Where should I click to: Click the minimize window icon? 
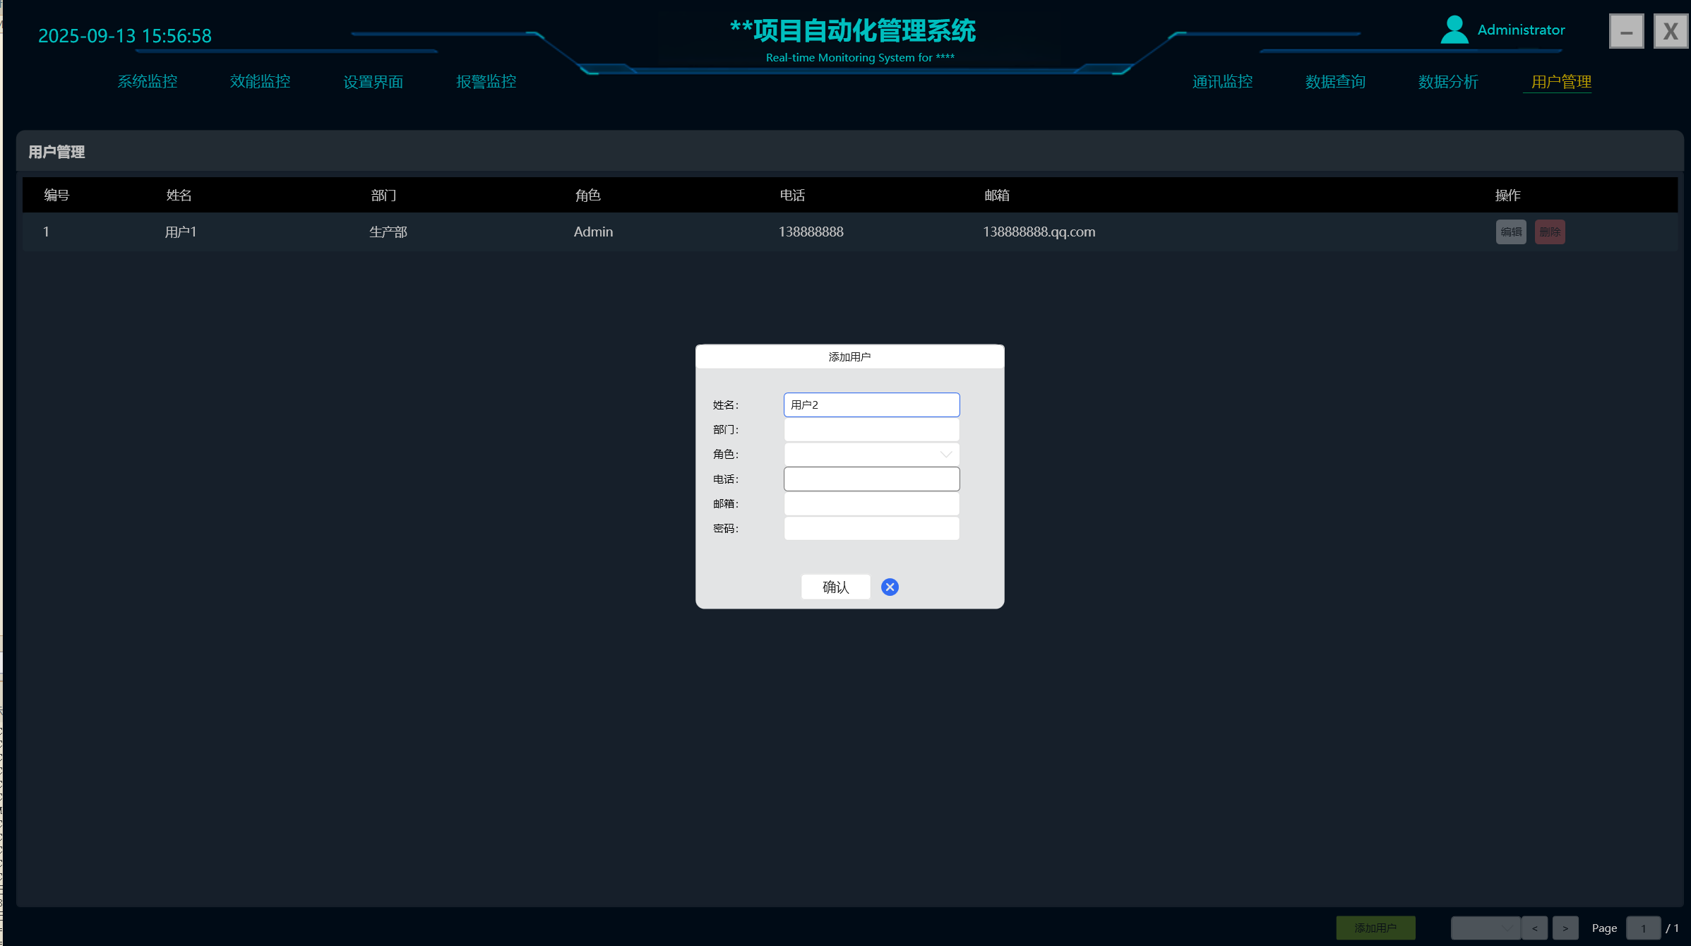pos(1627,30)
